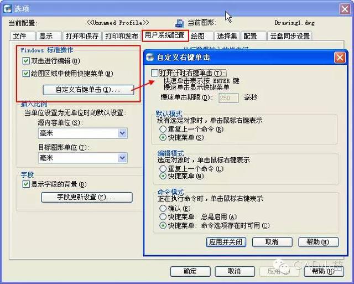354x284 pixels.
Task: Click the 自定义右键单击 (I)... button
Action: click(88, 90)
